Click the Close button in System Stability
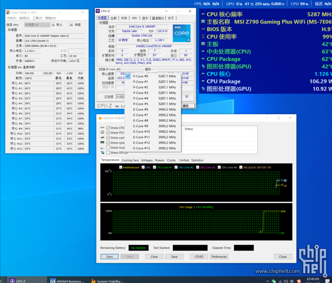The image size is (332, 283). click(x=283, y=257)
